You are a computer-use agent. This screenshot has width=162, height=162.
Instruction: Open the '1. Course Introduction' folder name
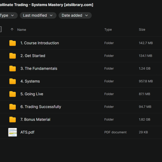point(40,43)
